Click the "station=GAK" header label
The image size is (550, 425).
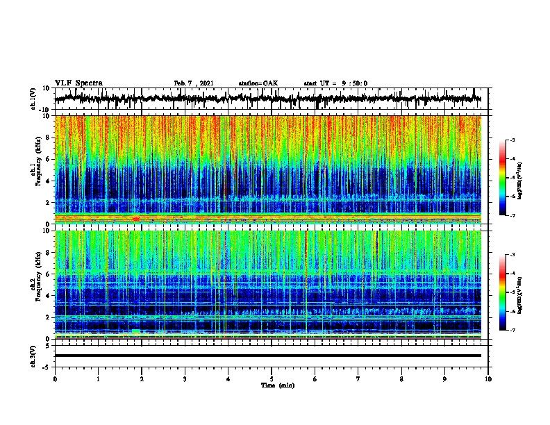(258, 83)
